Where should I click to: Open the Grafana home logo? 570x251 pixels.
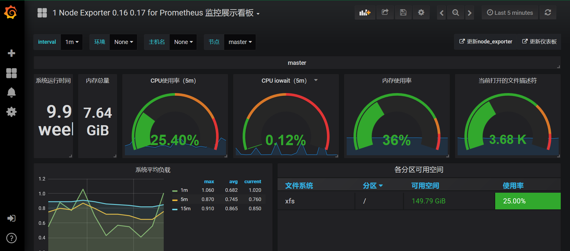pyautogui.click(x=11, y=12)
